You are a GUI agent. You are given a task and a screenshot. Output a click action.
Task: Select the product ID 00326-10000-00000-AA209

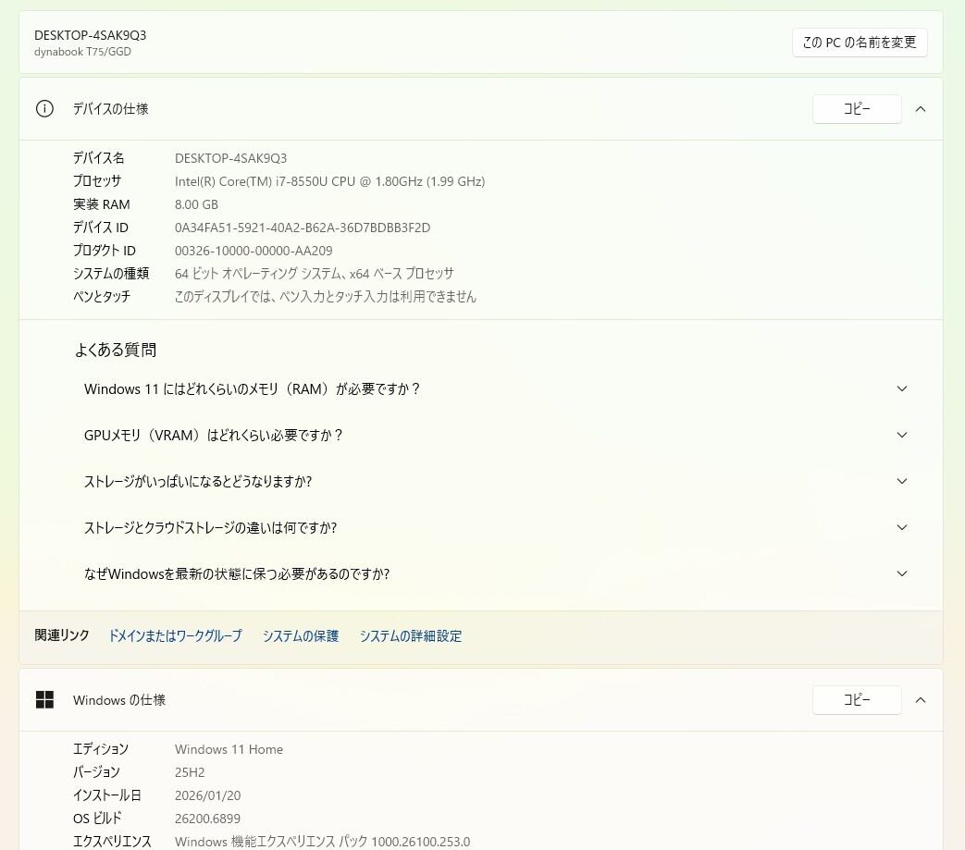254,251
